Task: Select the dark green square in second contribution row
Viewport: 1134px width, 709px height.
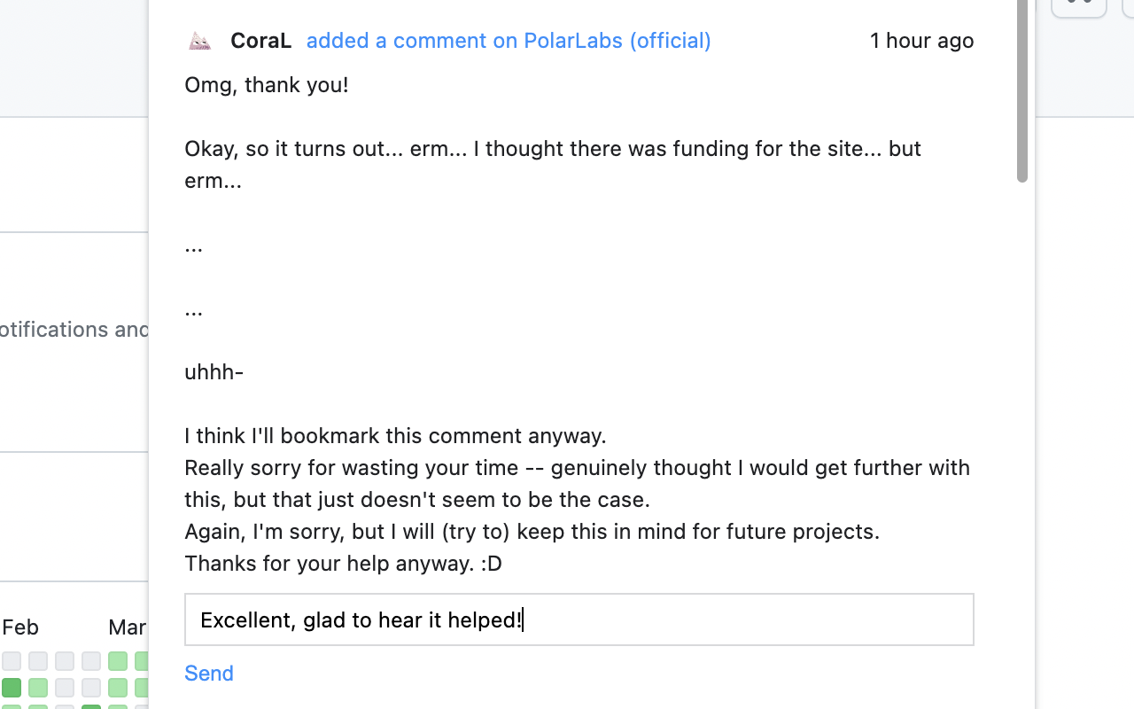Action: click(x=12, y=688)
